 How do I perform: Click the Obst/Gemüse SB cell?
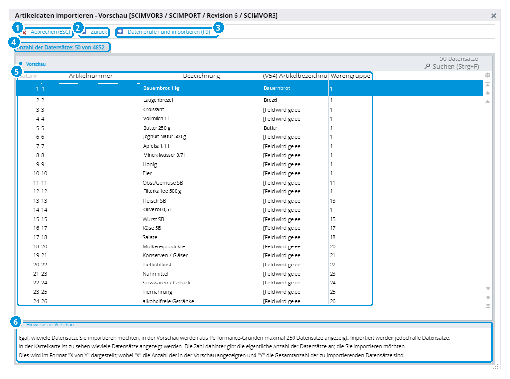[202, 183]
